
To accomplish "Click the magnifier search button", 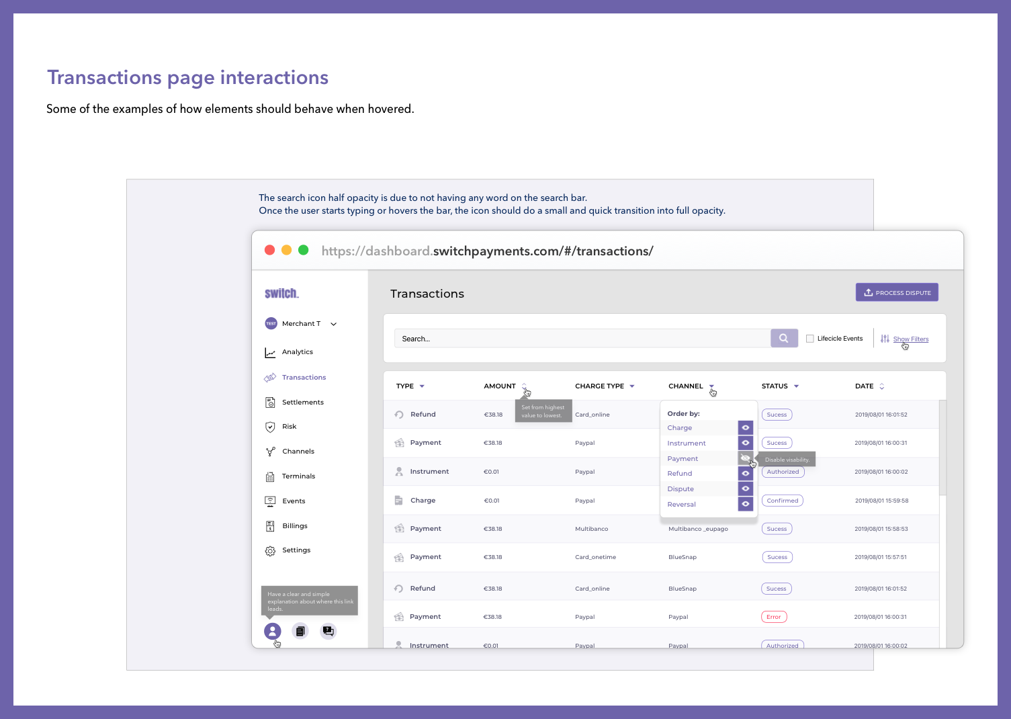I will (x=784, y=338).
